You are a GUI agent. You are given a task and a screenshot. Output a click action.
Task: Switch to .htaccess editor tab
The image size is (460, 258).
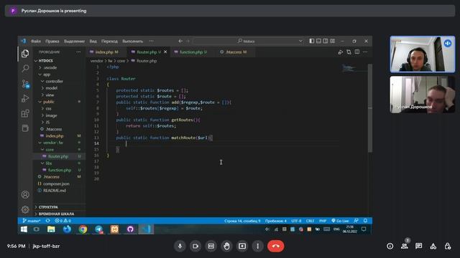click(236, 52)
